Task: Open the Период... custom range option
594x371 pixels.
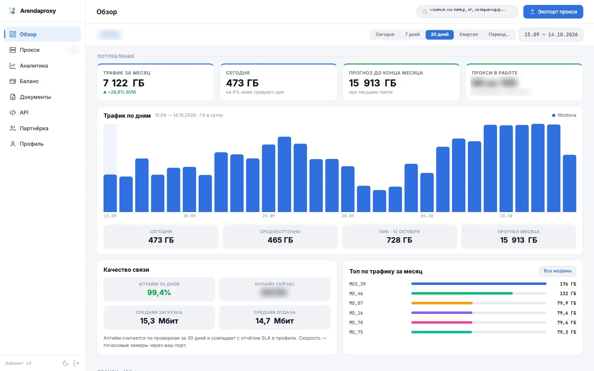Action: (x=499, y=34)
